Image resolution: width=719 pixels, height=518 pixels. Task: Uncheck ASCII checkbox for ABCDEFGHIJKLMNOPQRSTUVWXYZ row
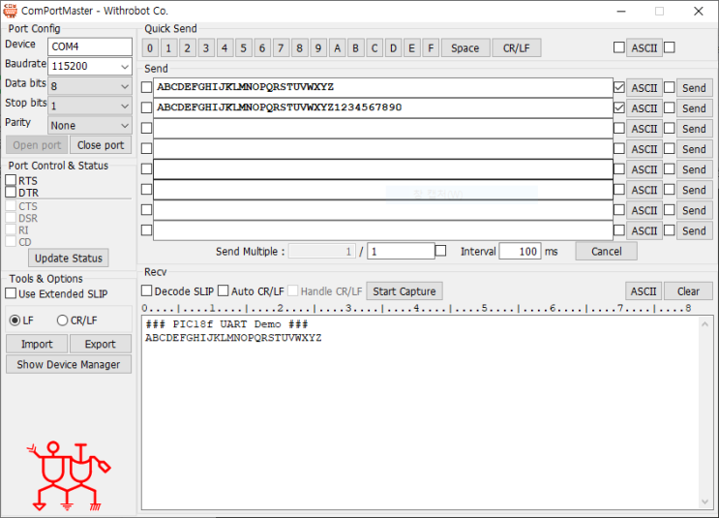tap(619, 87)
